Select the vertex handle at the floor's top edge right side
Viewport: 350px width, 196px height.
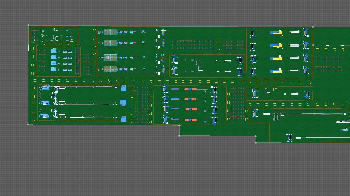pos(313,27)
